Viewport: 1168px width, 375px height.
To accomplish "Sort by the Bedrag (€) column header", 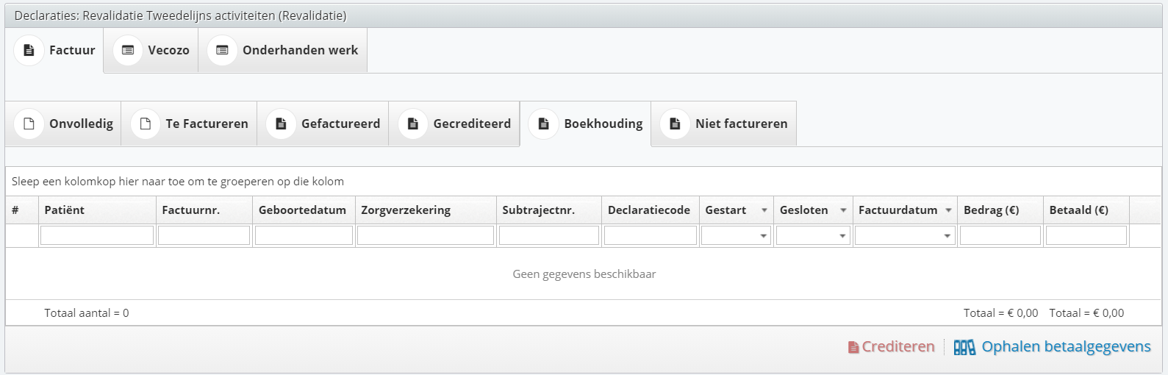I will click(991, 210).
